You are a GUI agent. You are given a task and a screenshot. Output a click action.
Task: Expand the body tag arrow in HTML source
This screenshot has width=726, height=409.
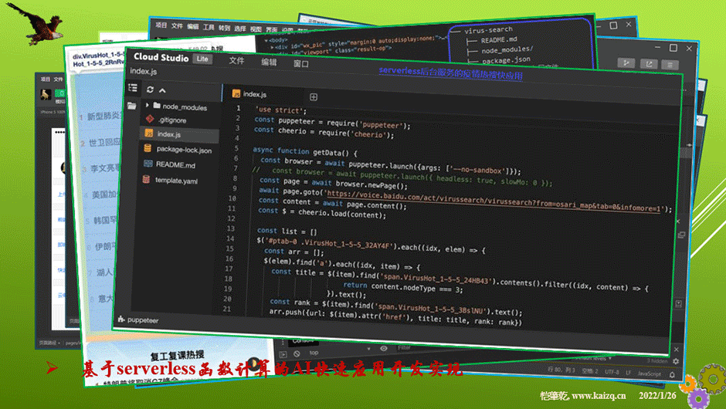266,40
